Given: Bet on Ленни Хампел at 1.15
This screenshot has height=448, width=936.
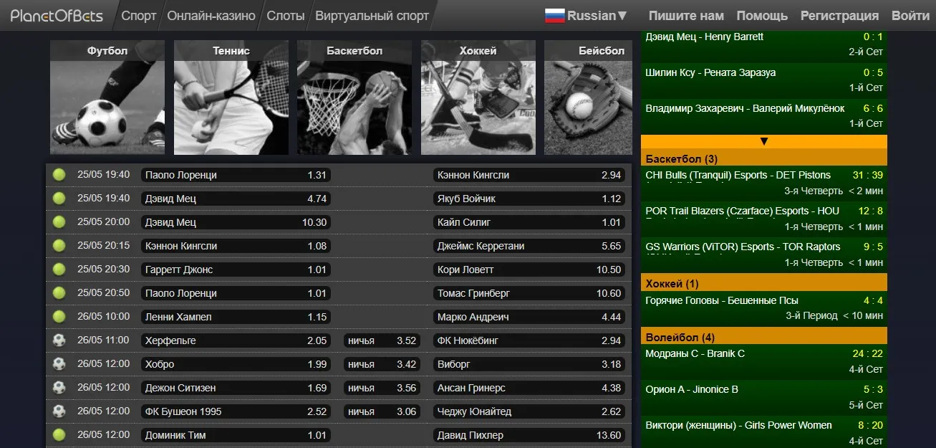Looking at the screenshot, I should point(236,317).
